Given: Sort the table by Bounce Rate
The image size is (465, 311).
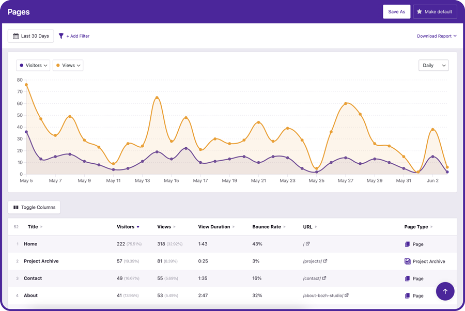Looking at the screenshot, I should tap(267, 226).
